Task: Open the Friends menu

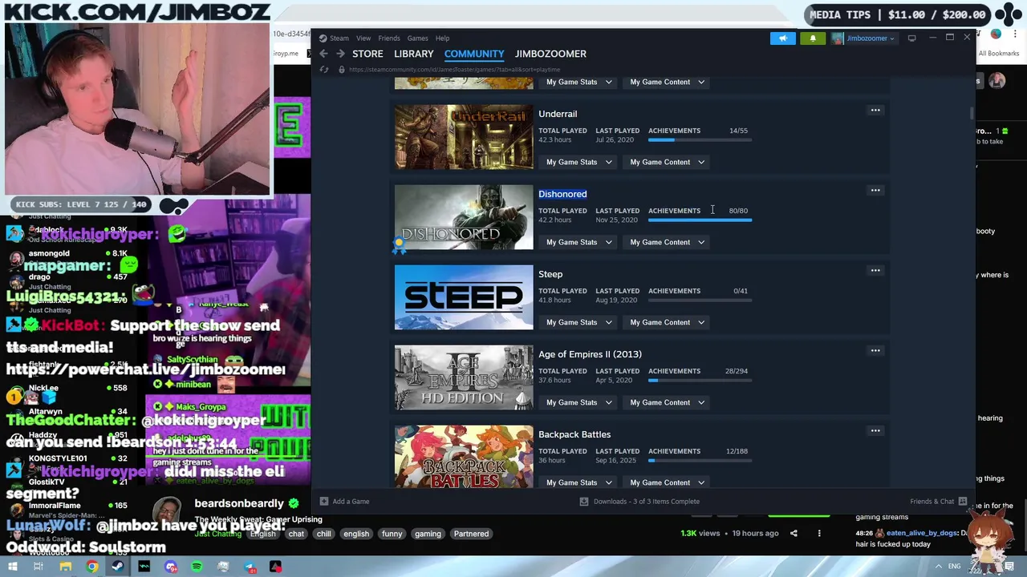Action: point(389,38)
